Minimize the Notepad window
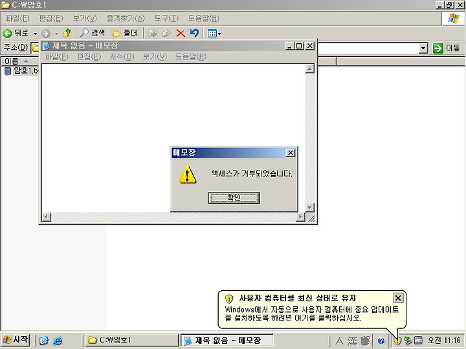 (290, 46)
